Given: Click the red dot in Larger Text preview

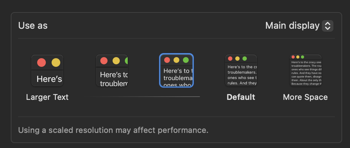Looking at the screenshot, I should coord(41,63).
